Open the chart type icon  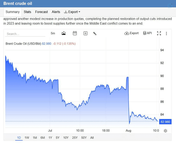coord(64,33)
